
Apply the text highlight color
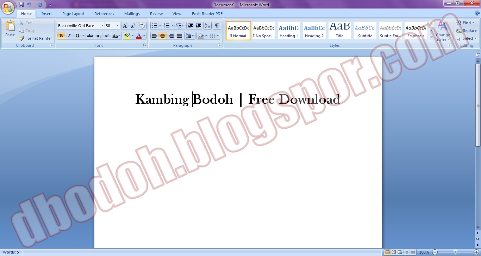coord(127,36)
